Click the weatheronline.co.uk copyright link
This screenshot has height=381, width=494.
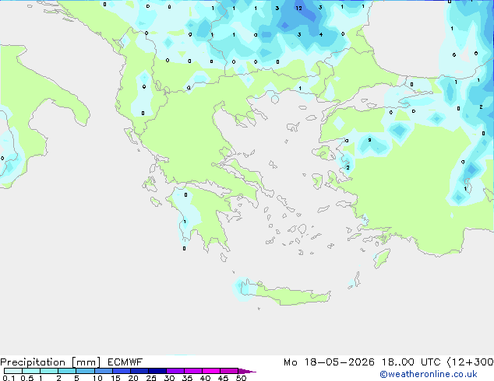click(429, 374)
